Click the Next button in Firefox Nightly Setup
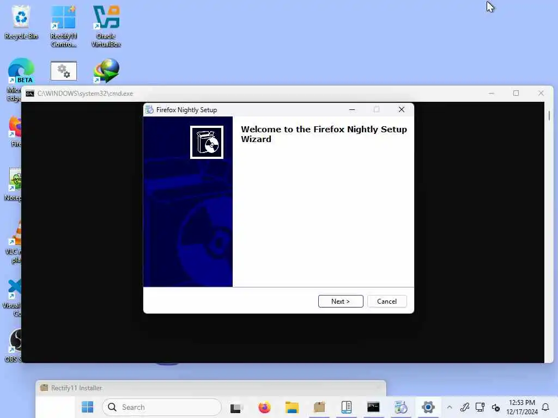The image size is (558, 418). [x=341, y=302]
